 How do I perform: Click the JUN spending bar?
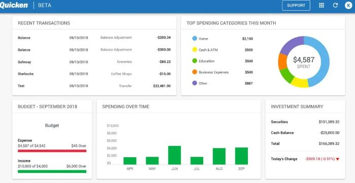click(174, 155)
